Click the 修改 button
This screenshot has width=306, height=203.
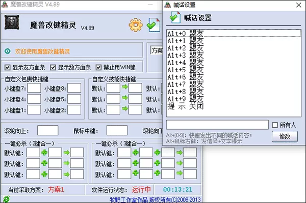point(285,136)
